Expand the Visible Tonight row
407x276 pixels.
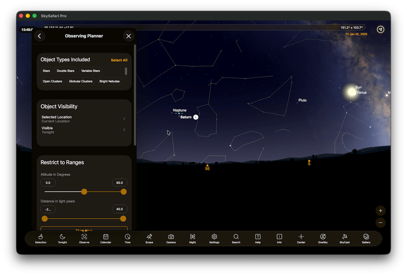(x=84, y=130)
